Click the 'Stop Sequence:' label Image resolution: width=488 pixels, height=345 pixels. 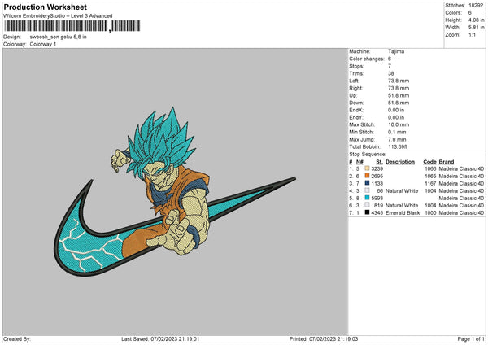pyautogui.click(x=368, y=155)
